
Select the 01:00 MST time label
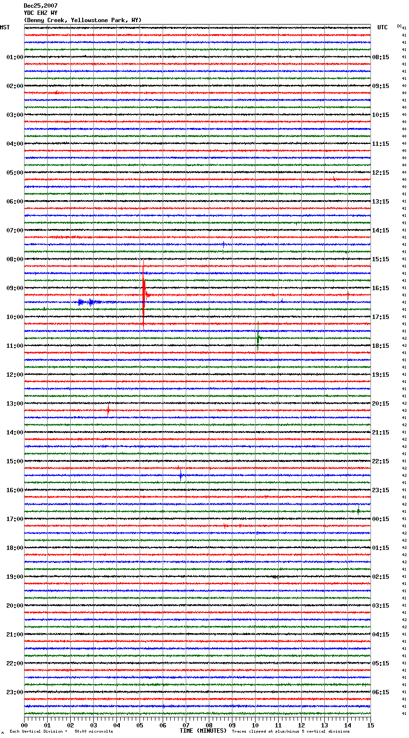click(14, 57)
